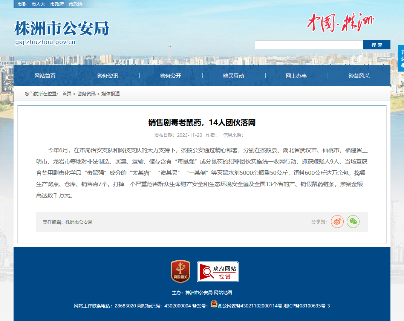Open the 警务资讯 navigation menu
404x321 pixels.
[108, 76]
